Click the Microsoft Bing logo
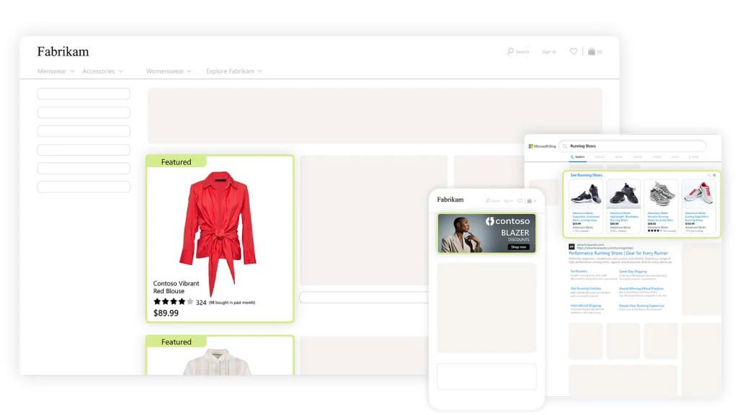Viewport: 738px width, 415px height. pyautogui.click(x=542, y=146)
